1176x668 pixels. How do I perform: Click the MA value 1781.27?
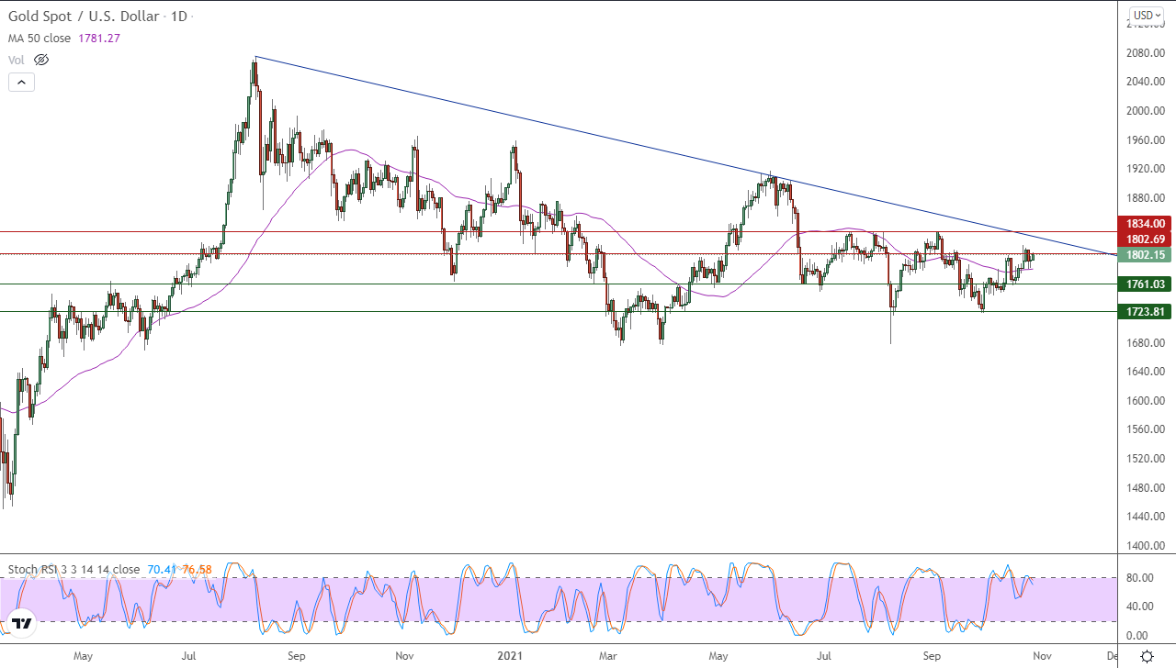(101, 39)
